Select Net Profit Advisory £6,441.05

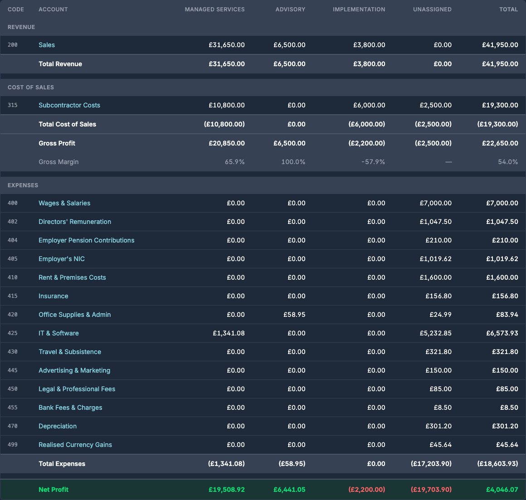(289, 490)
